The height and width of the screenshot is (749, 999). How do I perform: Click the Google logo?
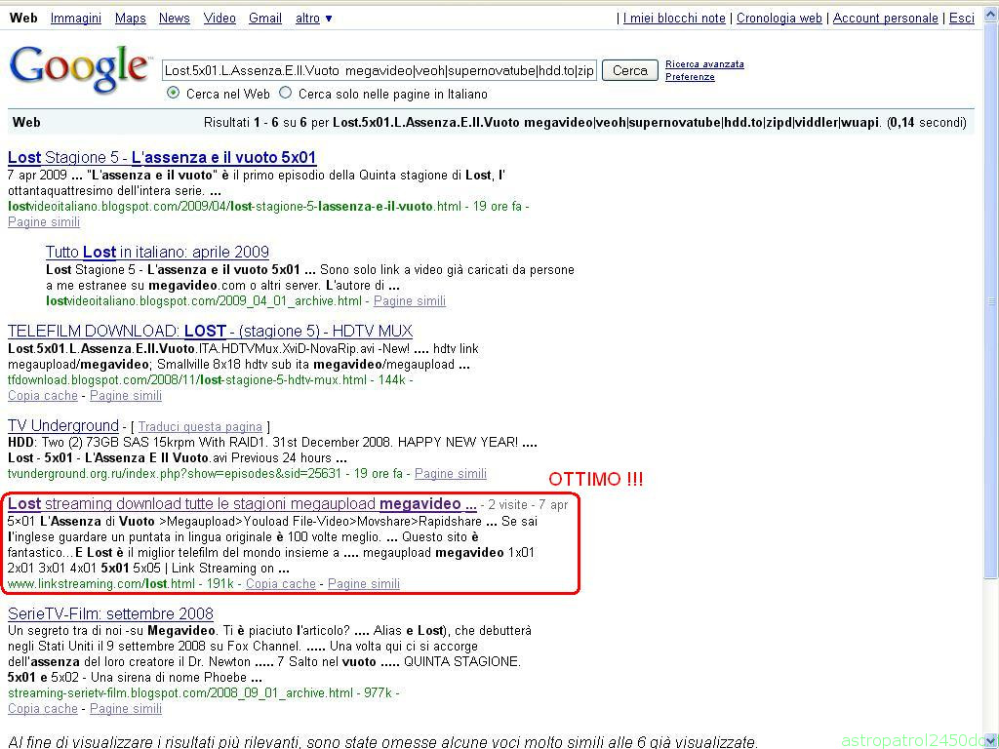point(79,69)
